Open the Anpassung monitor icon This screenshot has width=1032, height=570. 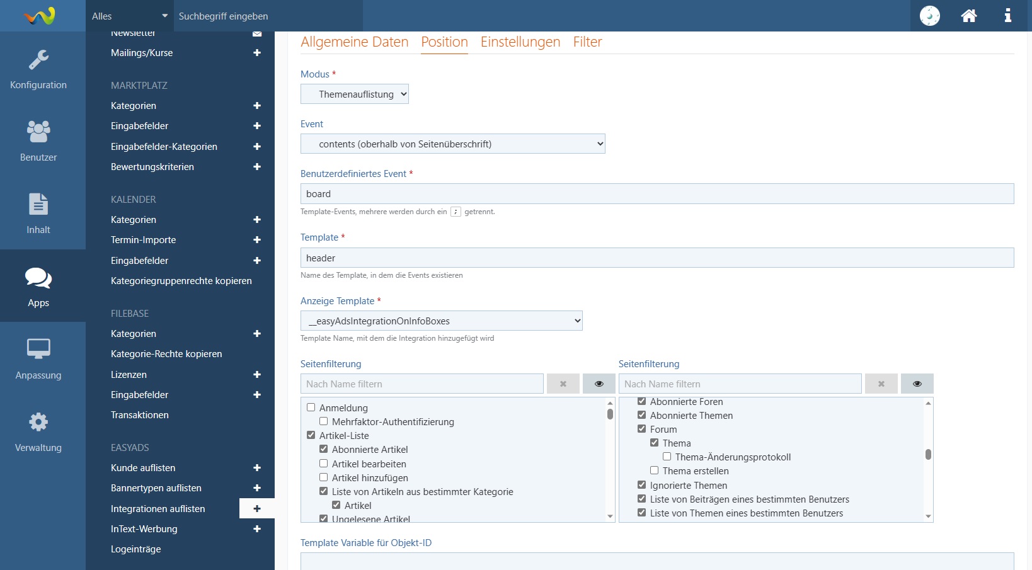38,349
